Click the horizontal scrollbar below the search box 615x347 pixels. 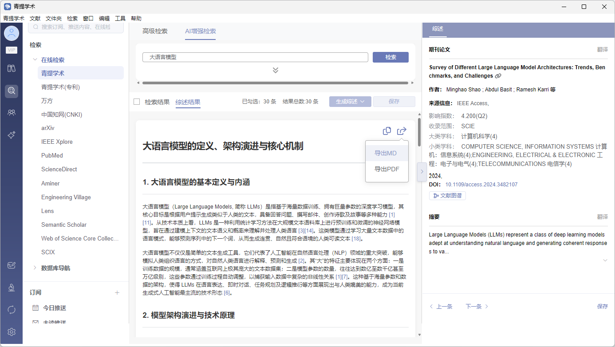tap(275, 83)
